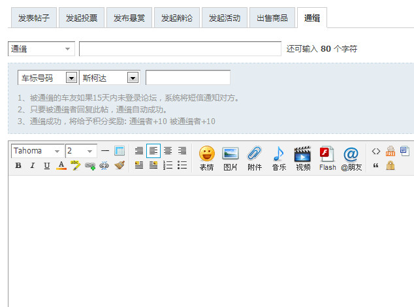Select the 通缉 tab
The height and width of the screenshot is (307, 414).
click(312, 18)
